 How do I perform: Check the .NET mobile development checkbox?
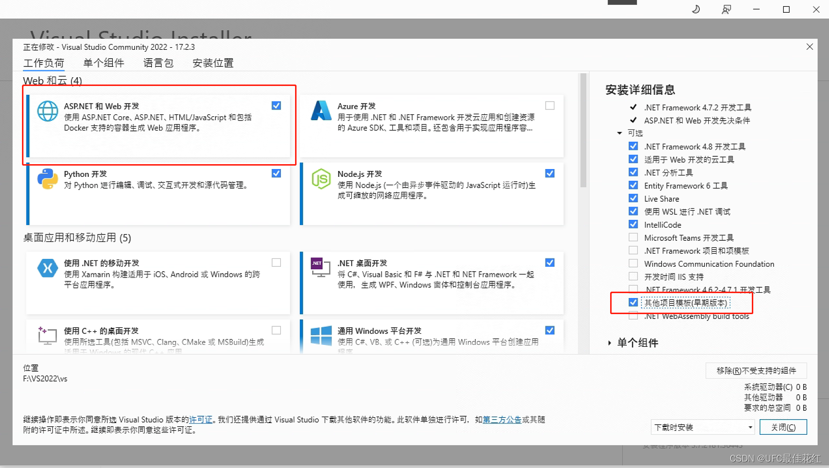[x=276, y=262]
